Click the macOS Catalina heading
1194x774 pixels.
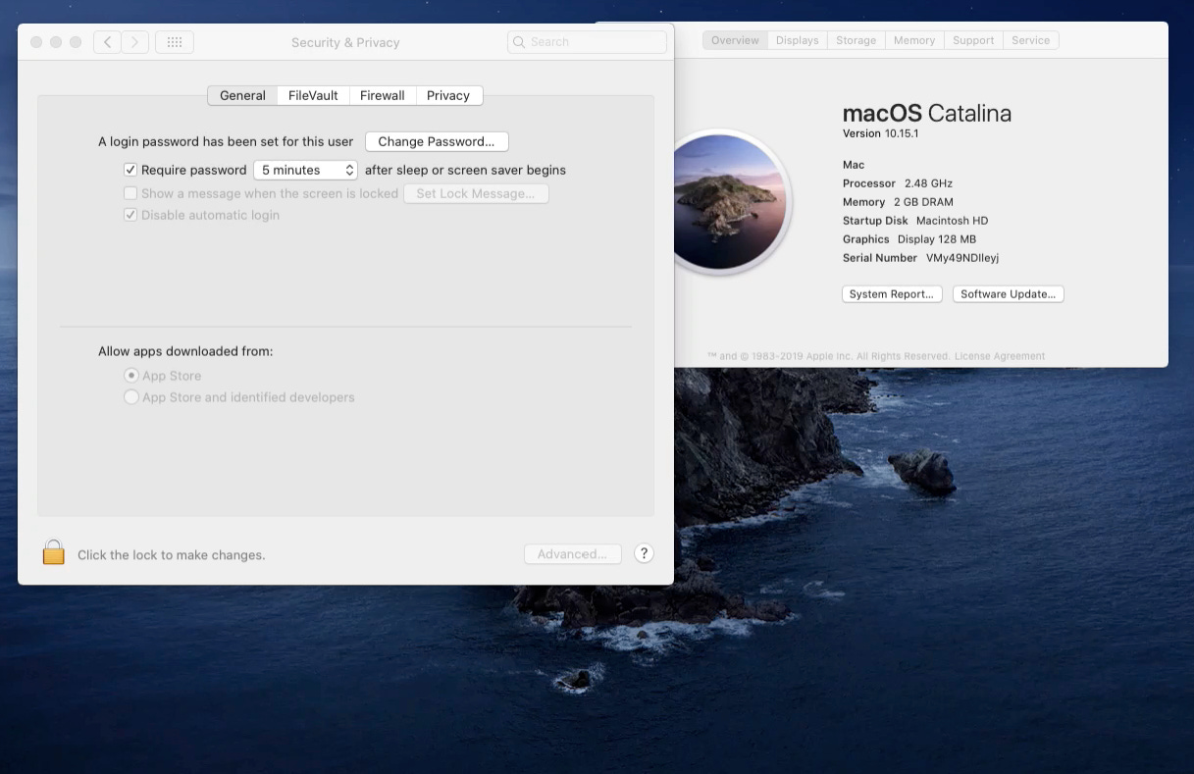tap(927, 113)
